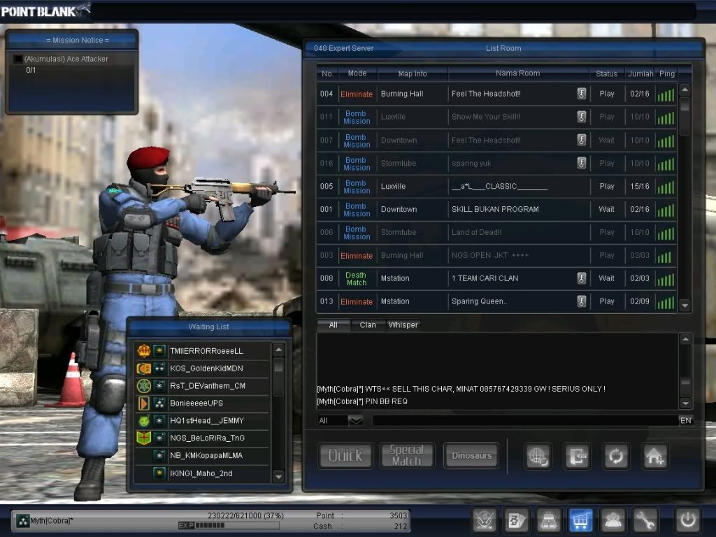Click the room list scroll-down arrow
The height and width of the screenshot is (537, 716).
[x=685, y=305]
